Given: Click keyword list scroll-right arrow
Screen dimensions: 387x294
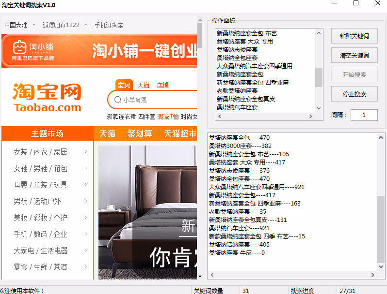Looking at the screenshot, I should click(x=311, y=117).
